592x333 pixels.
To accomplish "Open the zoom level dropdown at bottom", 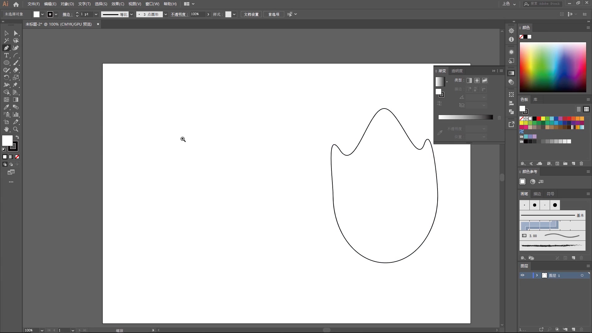I will pos(42,330).
